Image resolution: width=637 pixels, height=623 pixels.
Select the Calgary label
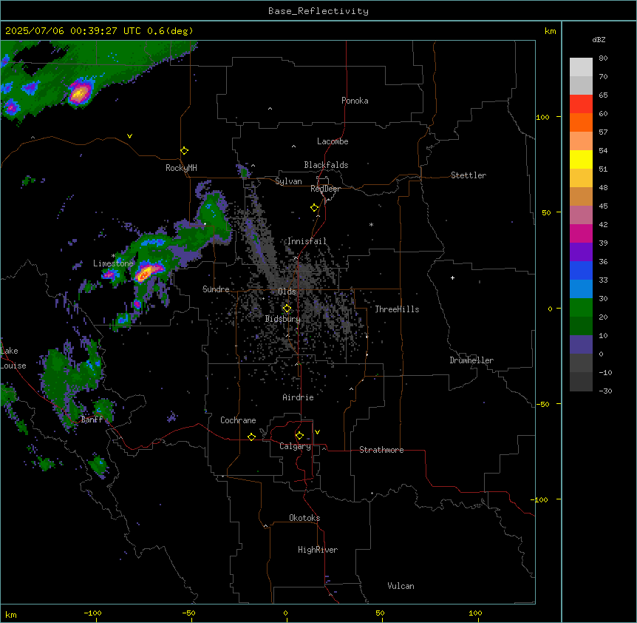[295, 446]
